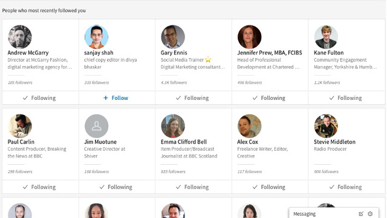Click the plus icon beside Follow for sanjay shah
387x218 pixels.
tap(106, 98)
